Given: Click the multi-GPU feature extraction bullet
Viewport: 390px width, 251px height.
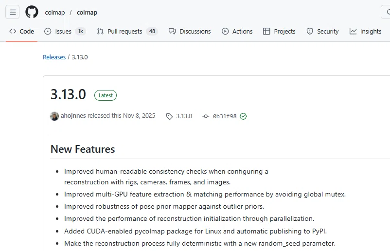Looking at the screenshot, I should point(205,194).
